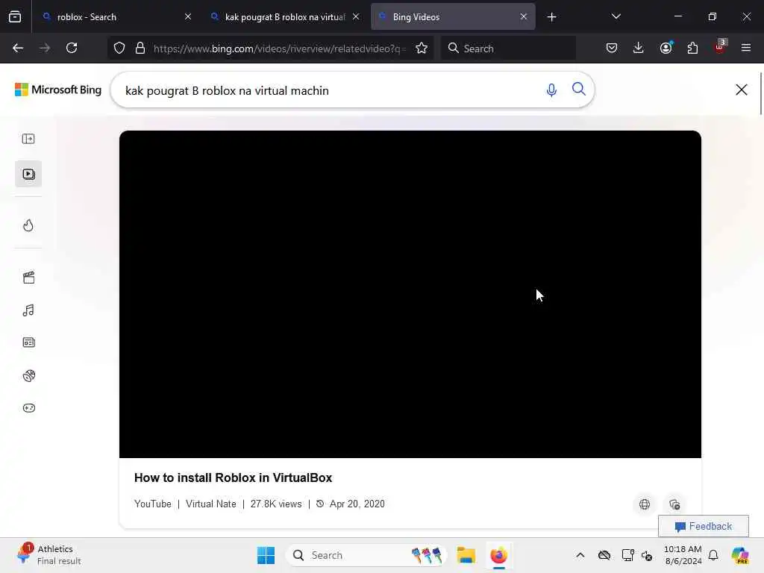Close the video viewer with X
This screenshot has height=573, width=764.
point(741,90)
